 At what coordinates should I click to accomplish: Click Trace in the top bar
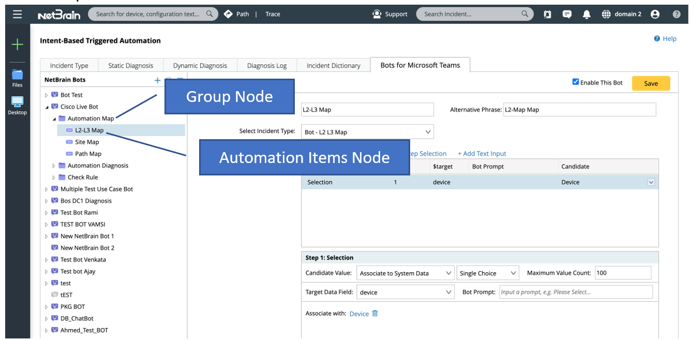pyautogui.click(x=273, y=14)
